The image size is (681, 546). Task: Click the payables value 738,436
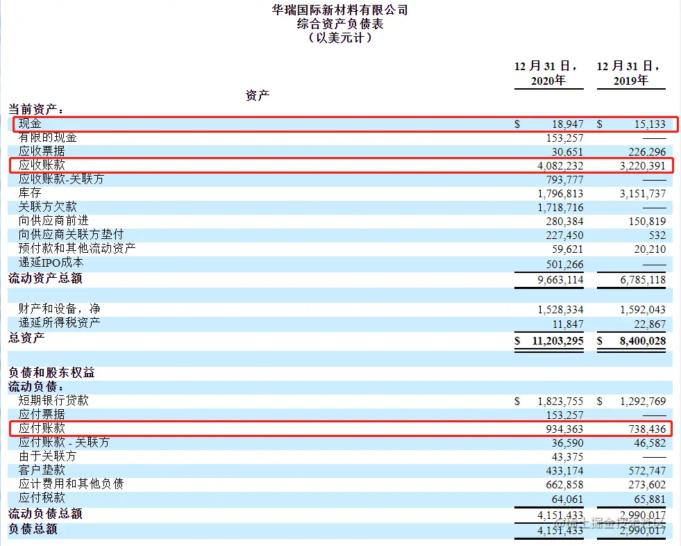pos(647,429)
